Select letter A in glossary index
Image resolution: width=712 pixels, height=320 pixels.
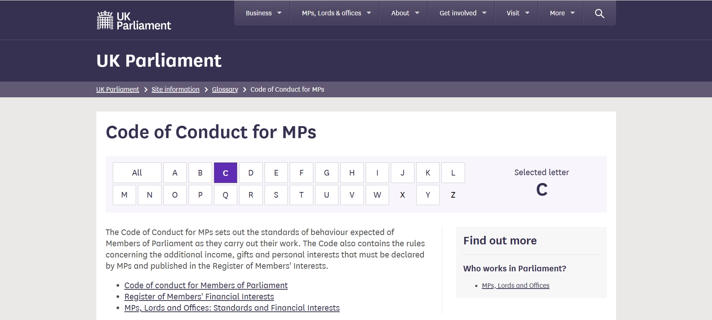point(175,173)
